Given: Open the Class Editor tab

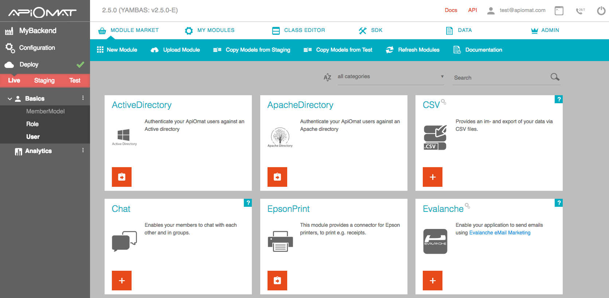Looking at the screenshot, I should (298, 31).
